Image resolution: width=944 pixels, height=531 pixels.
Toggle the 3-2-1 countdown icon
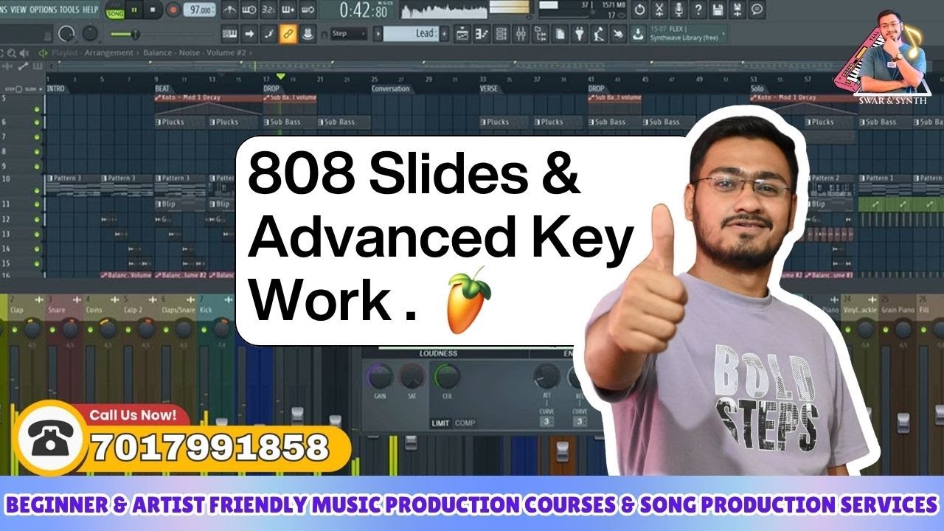click(268, 10)
